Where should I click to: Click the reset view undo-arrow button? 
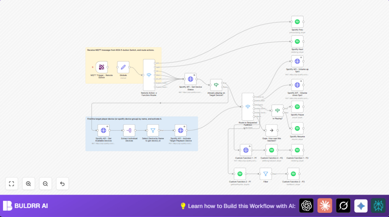coord(62,184)
